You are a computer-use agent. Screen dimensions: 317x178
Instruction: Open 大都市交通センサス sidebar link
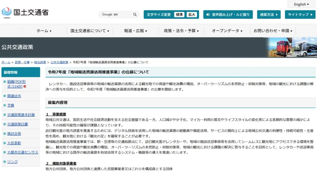point(23,152)
